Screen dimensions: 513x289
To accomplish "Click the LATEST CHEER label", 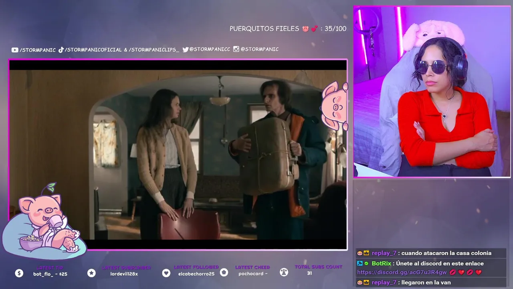I will point(252,267).
